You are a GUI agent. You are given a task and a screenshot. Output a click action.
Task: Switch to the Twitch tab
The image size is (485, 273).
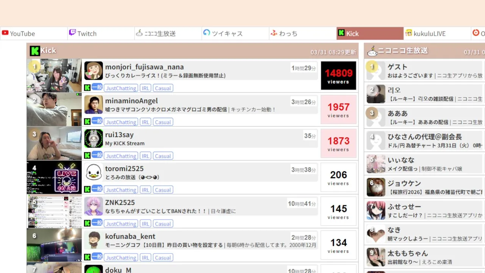101,33
